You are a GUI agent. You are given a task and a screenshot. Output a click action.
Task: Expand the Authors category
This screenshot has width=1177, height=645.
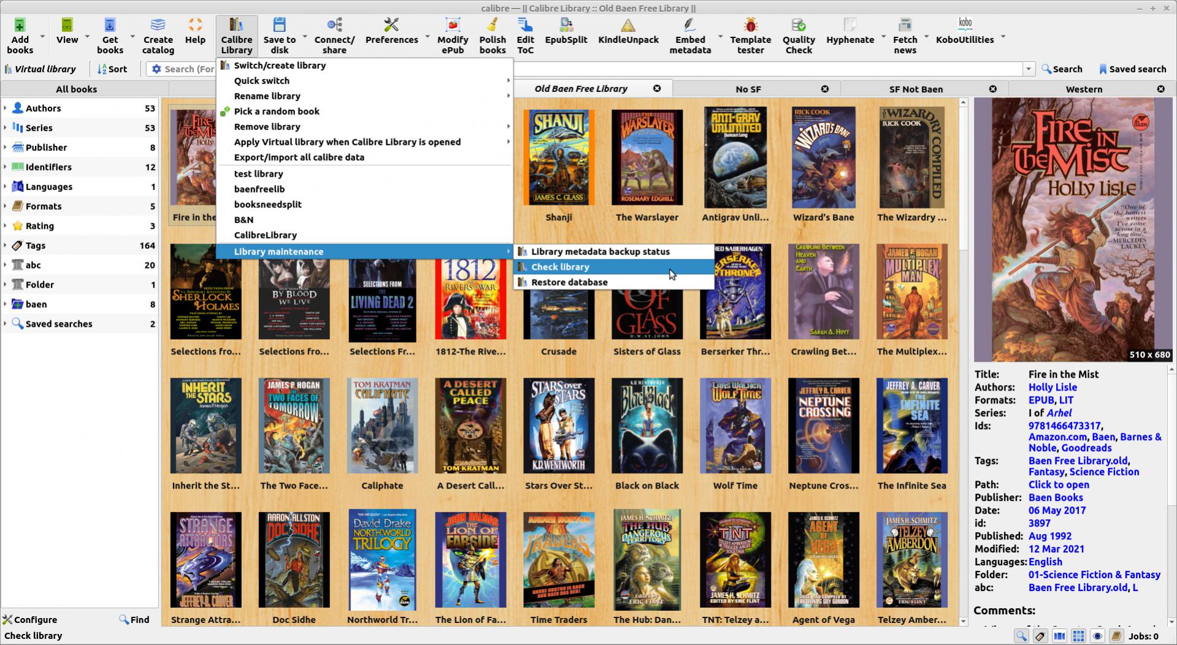coord(6,109)
